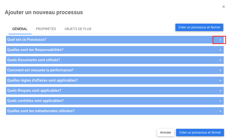Expand 'Quels Risques sont applicables?' section header
The height and width of the screenshot is (138, 229).
pyautogui.click(x=34, y=91)
